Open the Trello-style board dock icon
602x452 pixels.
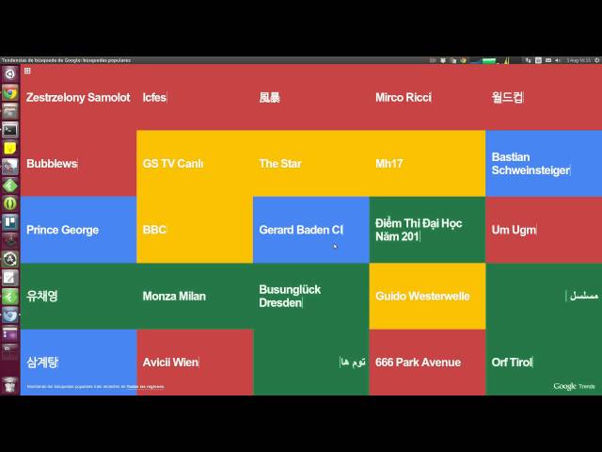[10, 222]
